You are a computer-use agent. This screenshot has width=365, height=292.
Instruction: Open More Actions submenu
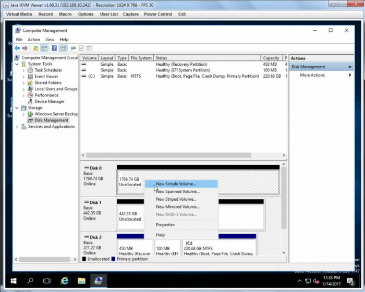[x=322, y=75]
